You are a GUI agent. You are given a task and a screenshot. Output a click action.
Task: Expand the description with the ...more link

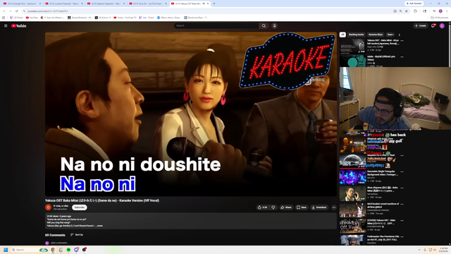(99, 226)
